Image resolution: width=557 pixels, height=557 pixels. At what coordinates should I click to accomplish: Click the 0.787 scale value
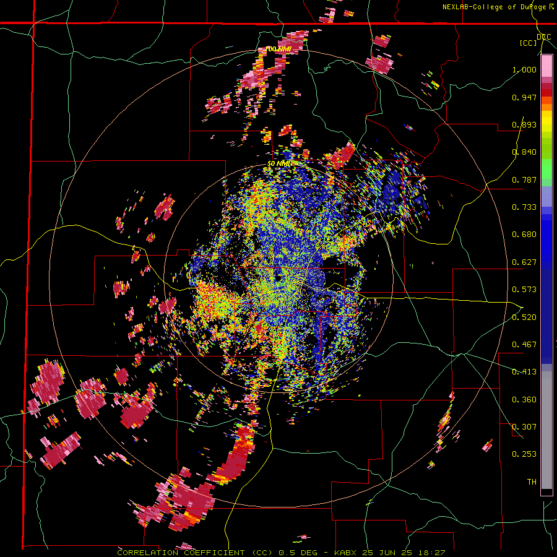pos(524,179)
